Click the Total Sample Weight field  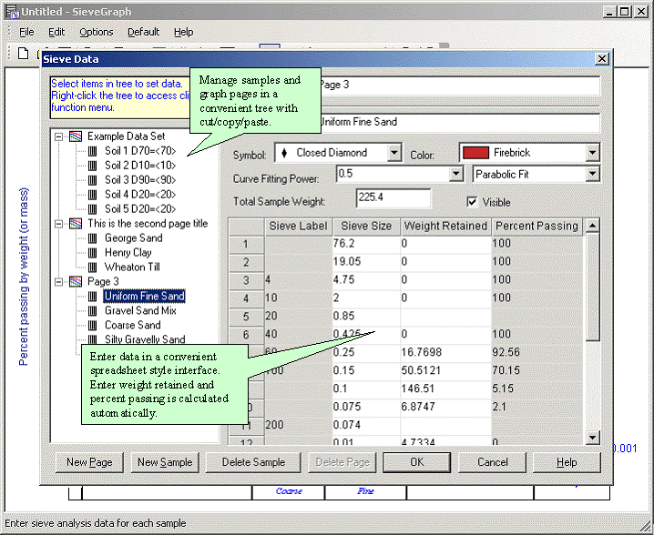tap(393, 198)
